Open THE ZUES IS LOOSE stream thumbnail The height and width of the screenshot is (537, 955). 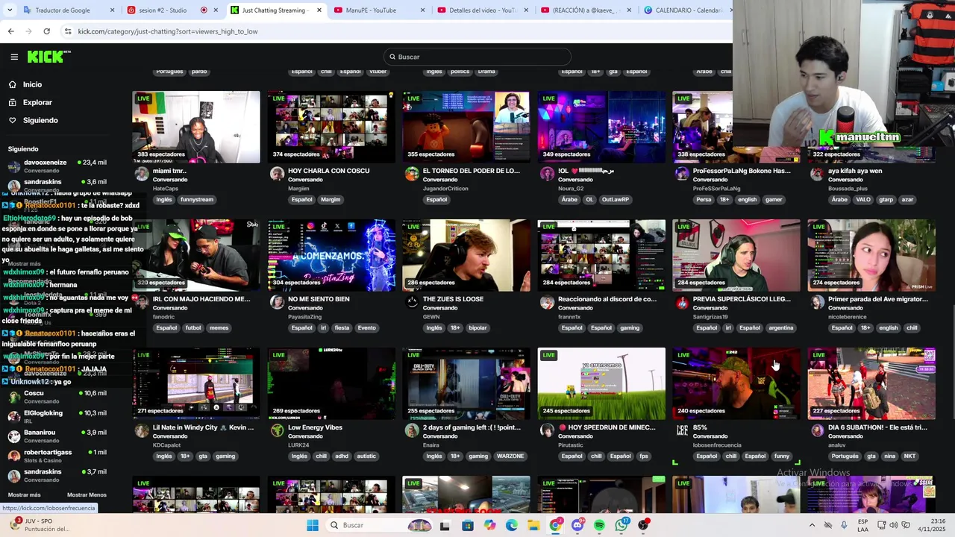[x=466, y=255]
